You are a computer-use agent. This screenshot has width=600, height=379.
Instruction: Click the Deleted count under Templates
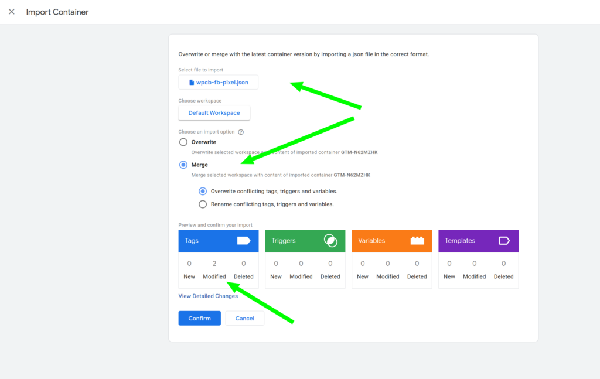tap(504, 264)
